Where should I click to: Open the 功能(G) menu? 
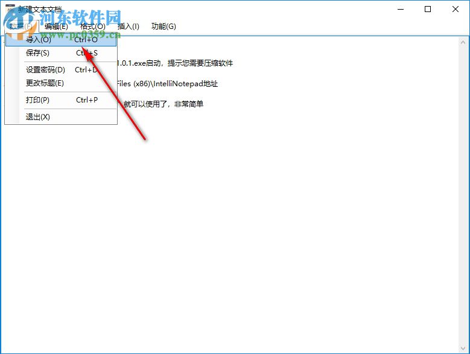pos(164,27)
